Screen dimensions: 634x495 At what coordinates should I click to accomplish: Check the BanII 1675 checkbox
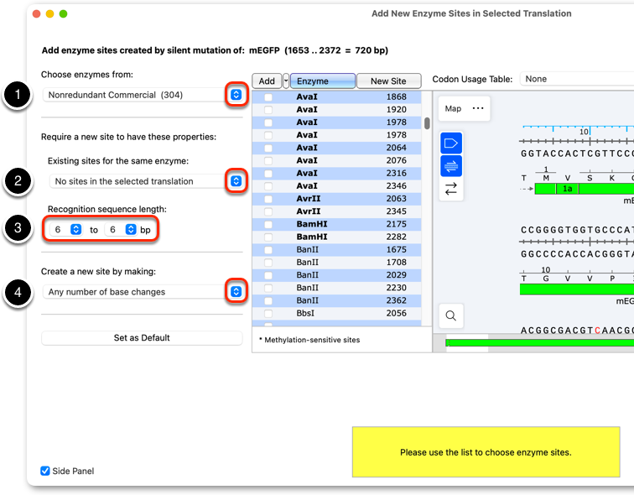(268, 250)
